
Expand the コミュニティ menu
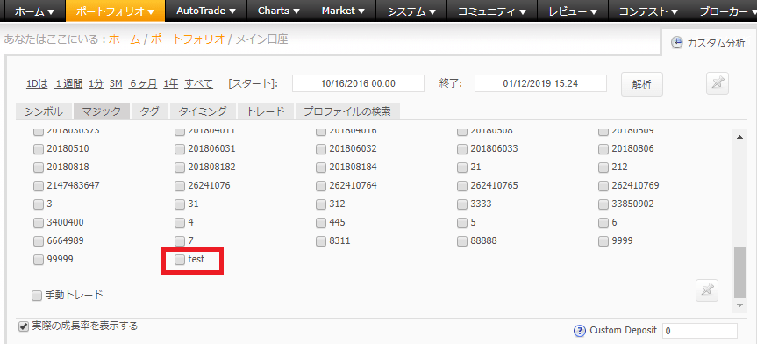[x=491, y=11]
